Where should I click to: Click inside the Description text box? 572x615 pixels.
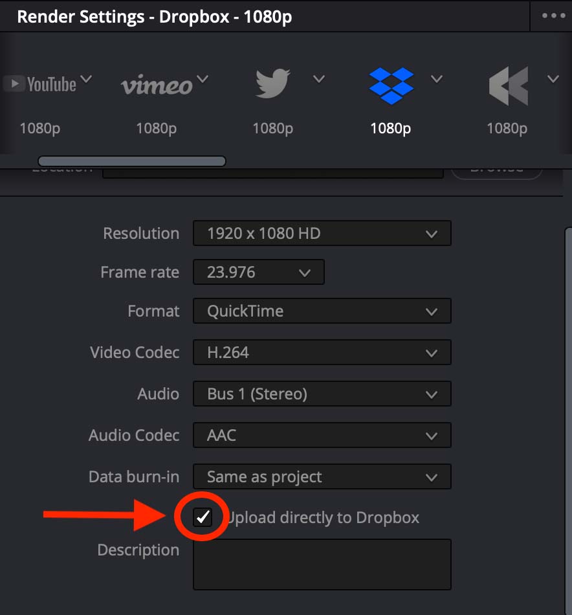[322, 565]
